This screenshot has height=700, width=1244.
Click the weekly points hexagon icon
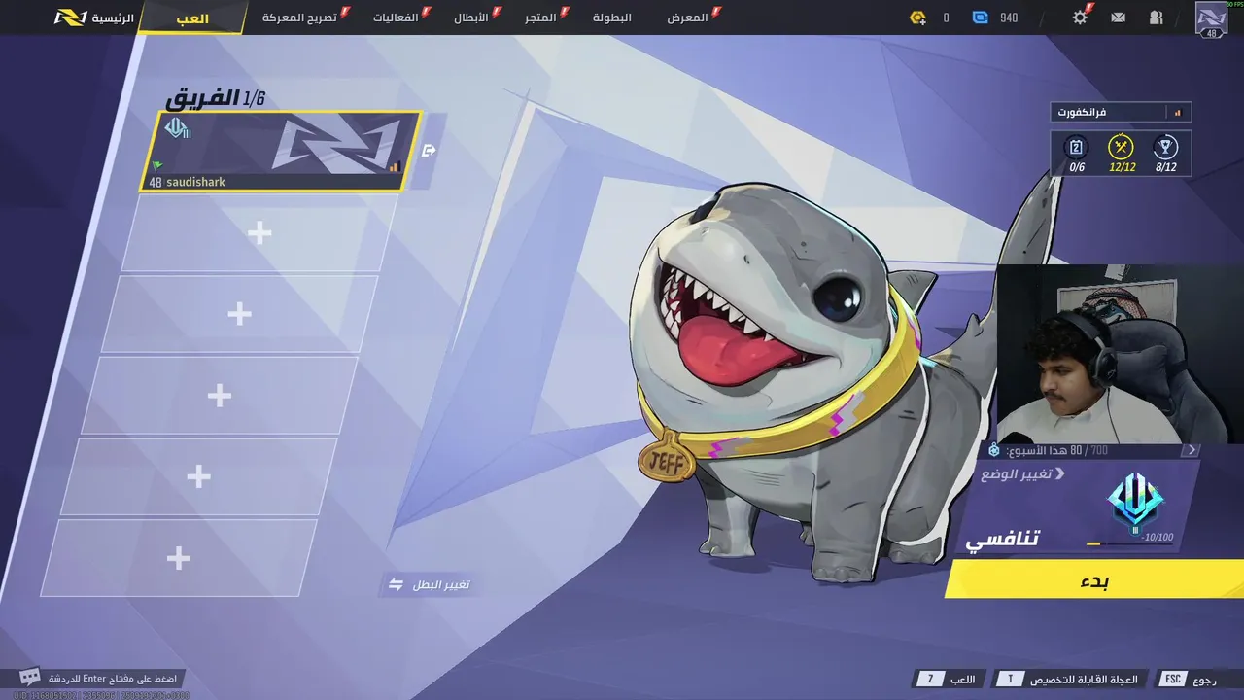click(993, 450)
